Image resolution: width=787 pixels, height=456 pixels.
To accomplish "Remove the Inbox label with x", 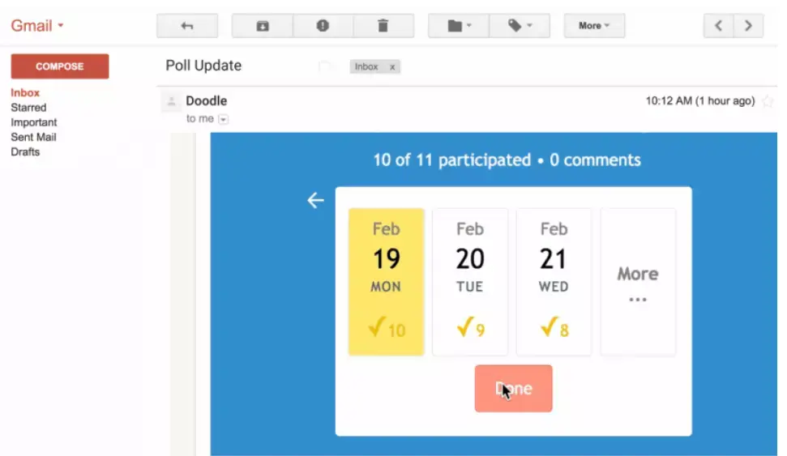I will [392, 66].
